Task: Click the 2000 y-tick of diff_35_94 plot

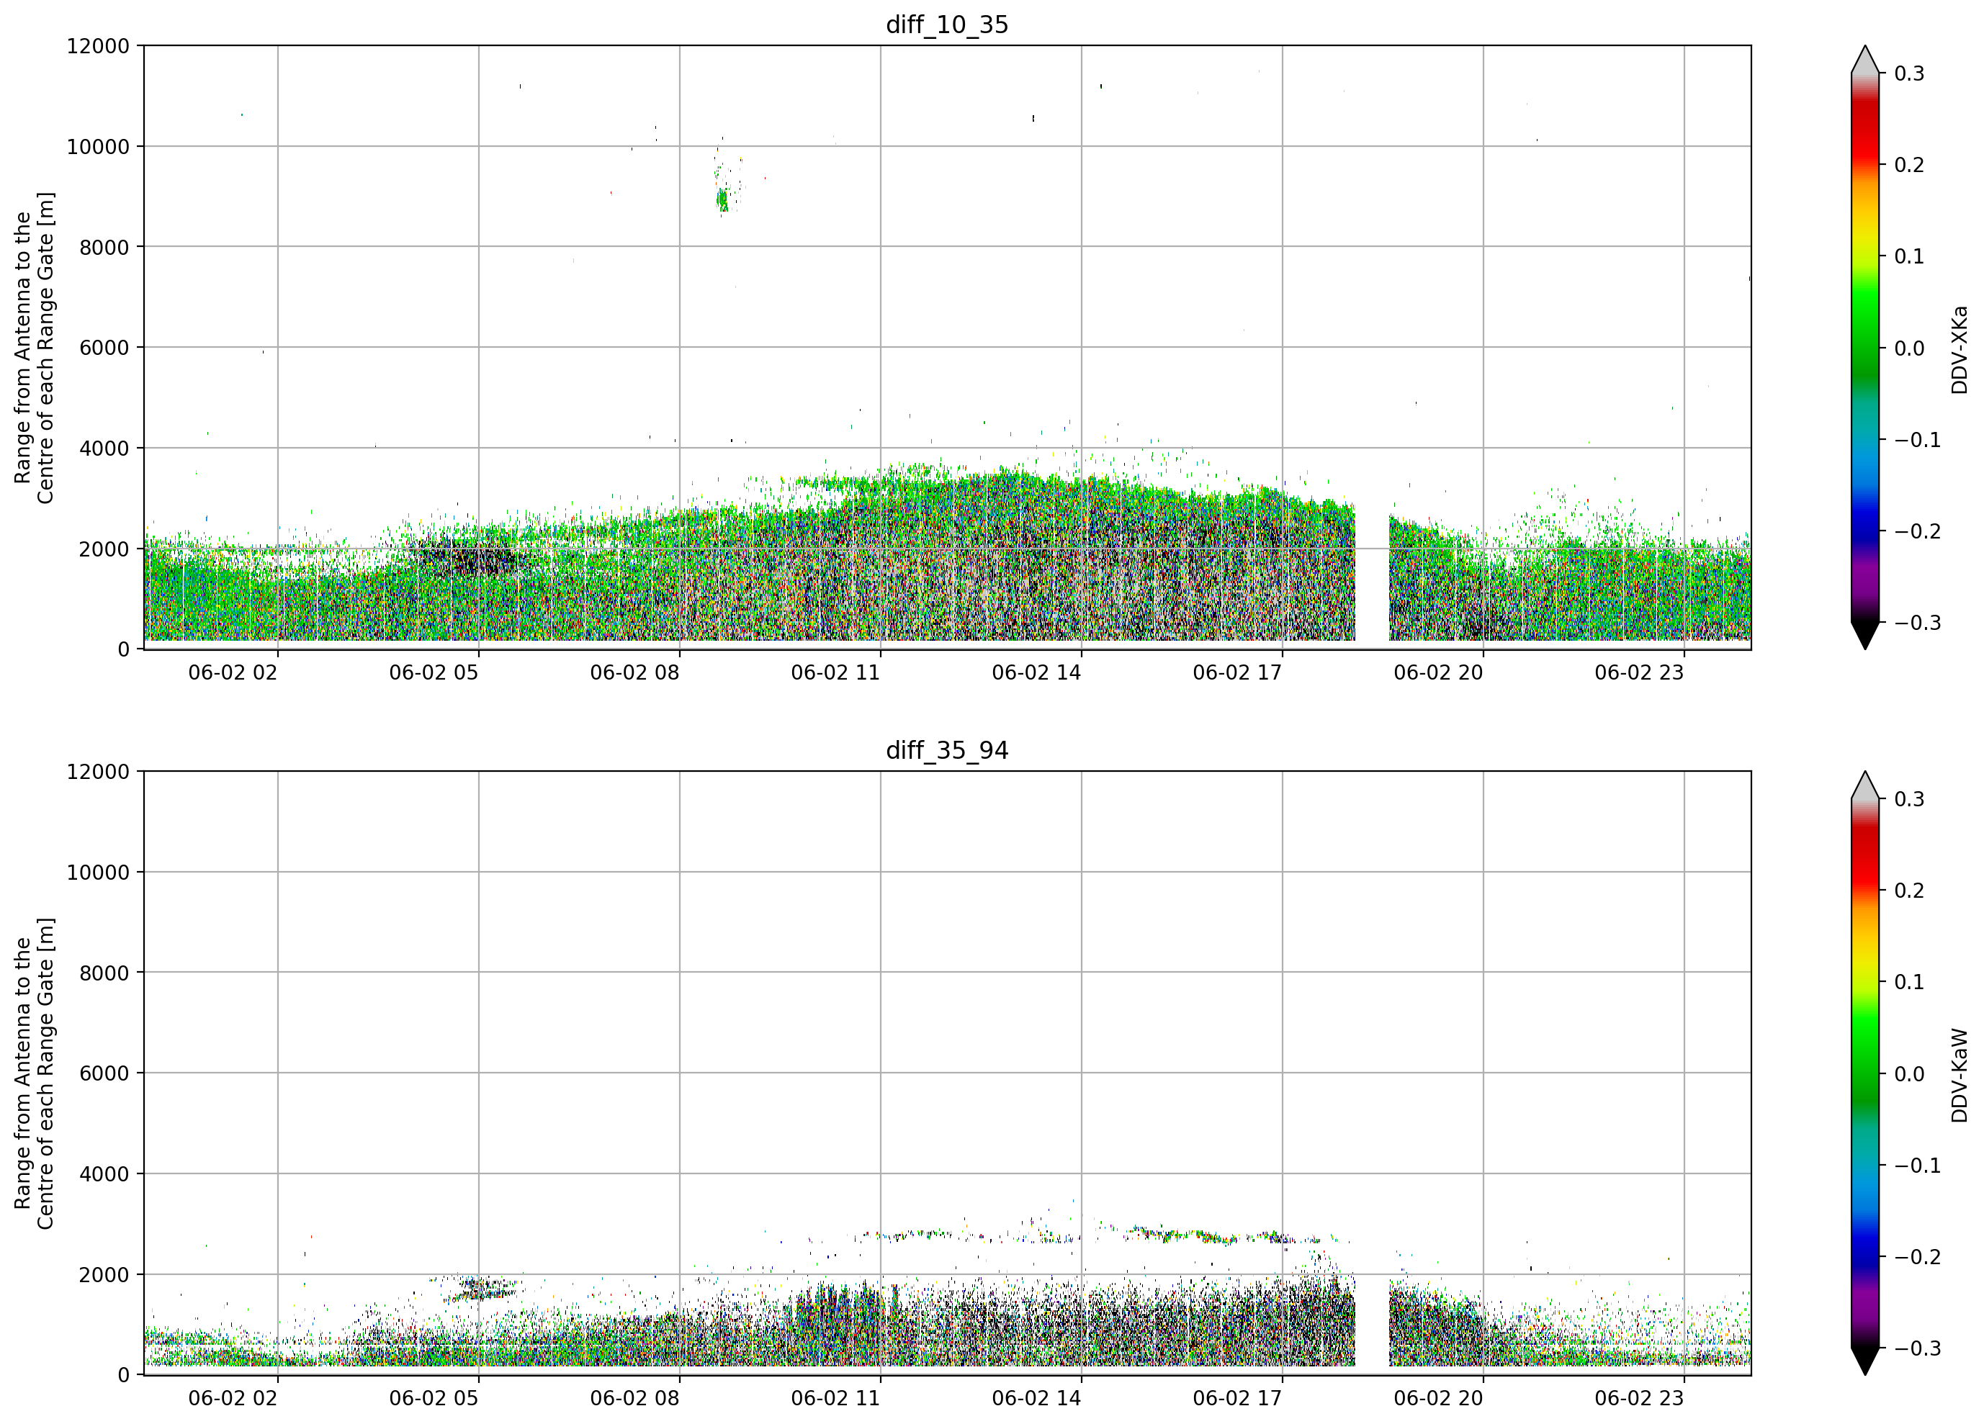Action: click(104, 1274)
